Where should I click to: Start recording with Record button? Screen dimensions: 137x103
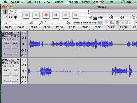click(46, 15)
